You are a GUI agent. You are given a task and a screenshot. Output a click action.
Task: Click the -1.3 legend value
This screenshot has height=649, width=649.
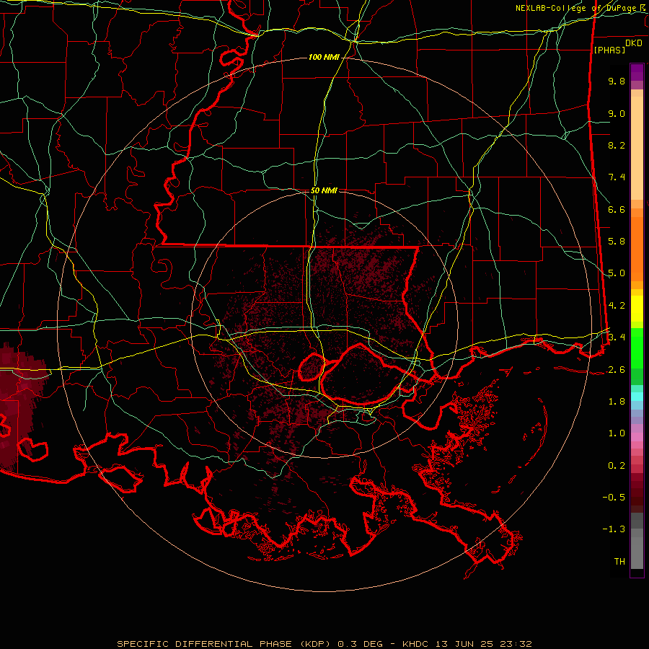tap(614, 529)
